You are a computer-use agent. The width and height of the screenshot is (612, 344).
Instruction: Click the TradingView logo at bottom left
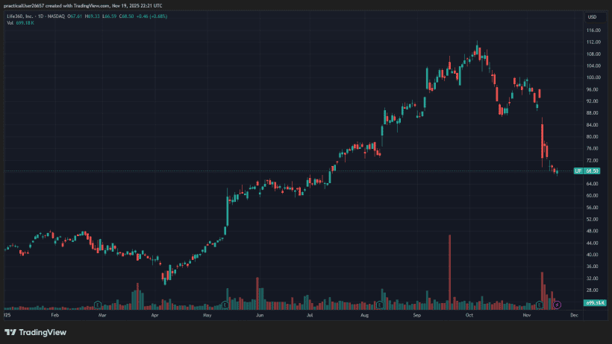tap(36, 332)
